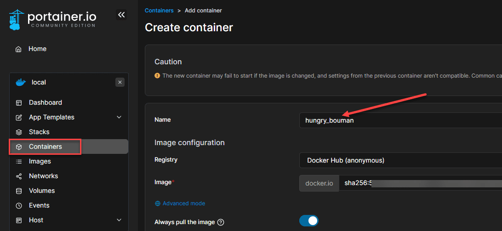Screen dimensions: 502x231
Task: Expand the Host submenu chevron
Action: point(119,220)
